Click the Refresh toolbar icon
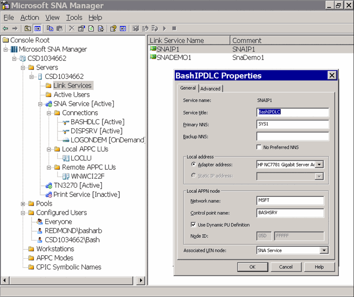This screenshot has height=297, width=354. (91, 28)
